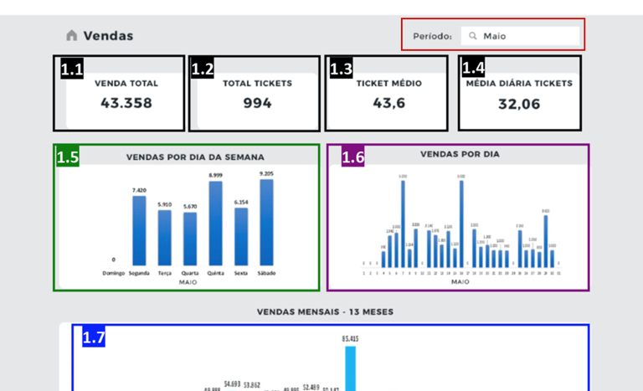Select the Ticket Médio value 43,6
The image size is (643, 391).
click(388, 103)
